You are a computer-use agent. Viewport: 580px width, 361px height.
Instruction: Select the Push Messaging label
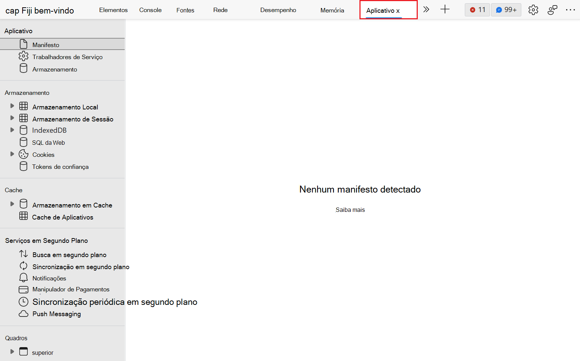tap(57, 314)
